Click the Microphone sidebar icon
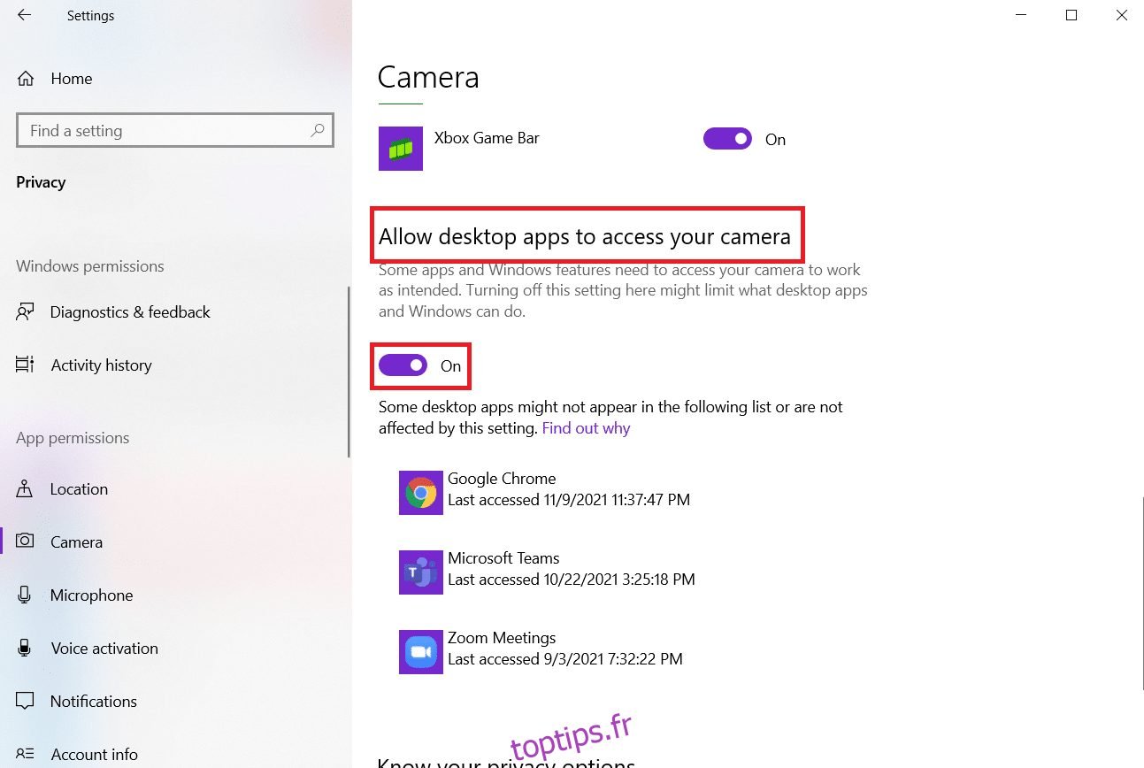This screenshot has height=768, width=1144. tap(25, 595)
